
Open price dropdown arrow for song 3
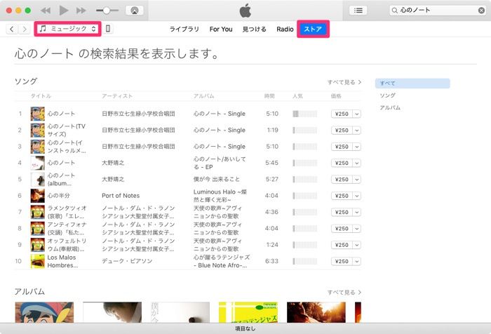(x=356, y=147)
